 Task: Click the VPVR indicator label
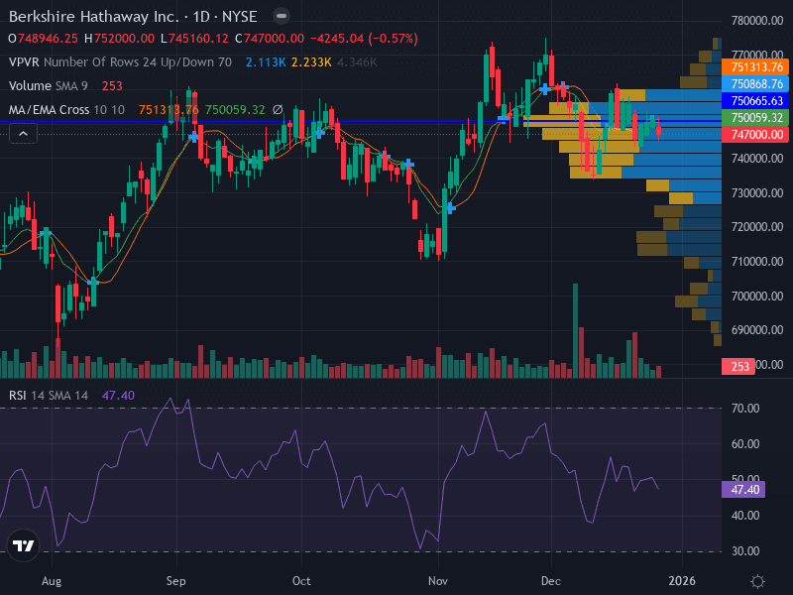click(x=120, y=62)
